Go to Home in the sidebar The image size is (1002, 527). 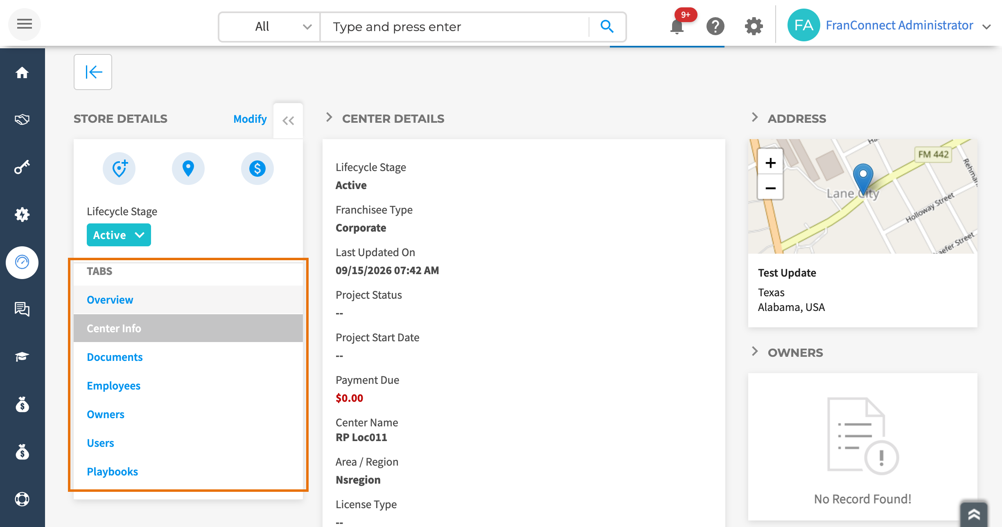22,72
